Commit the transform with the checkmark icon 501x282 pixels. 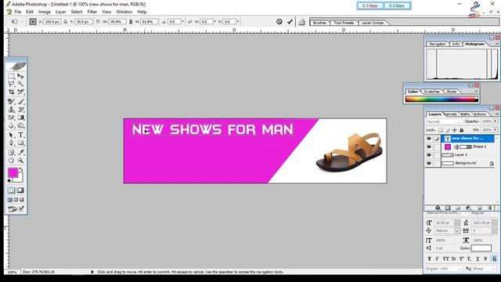[290, 22]
